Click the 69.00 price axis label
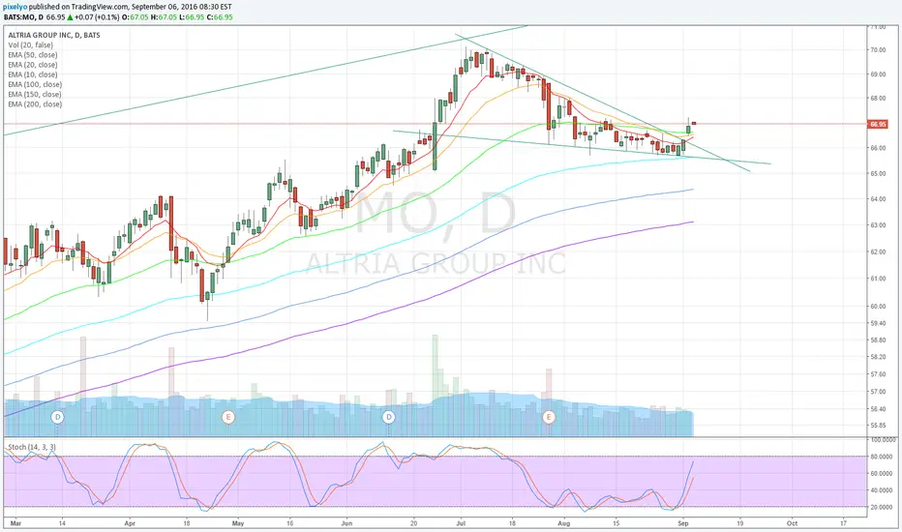This screenshot has height=532, width=902. 878,74
